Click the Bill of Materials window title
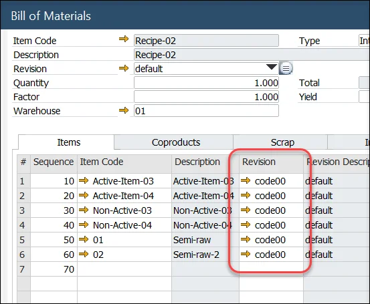The width and height of the screenshot is (370, 304). (51, 16)
